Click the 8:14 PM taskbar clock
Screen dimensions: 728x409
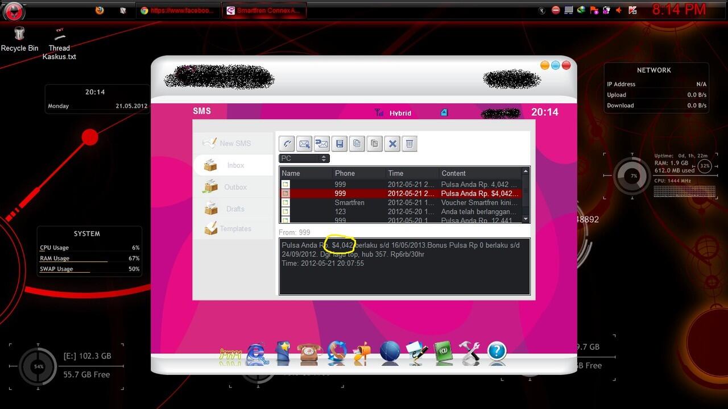(x=679, y=10)
